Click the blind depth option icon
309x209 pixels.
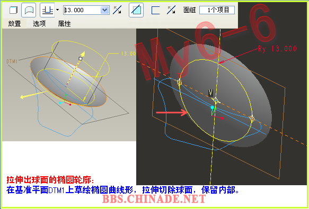coord(47,10)
